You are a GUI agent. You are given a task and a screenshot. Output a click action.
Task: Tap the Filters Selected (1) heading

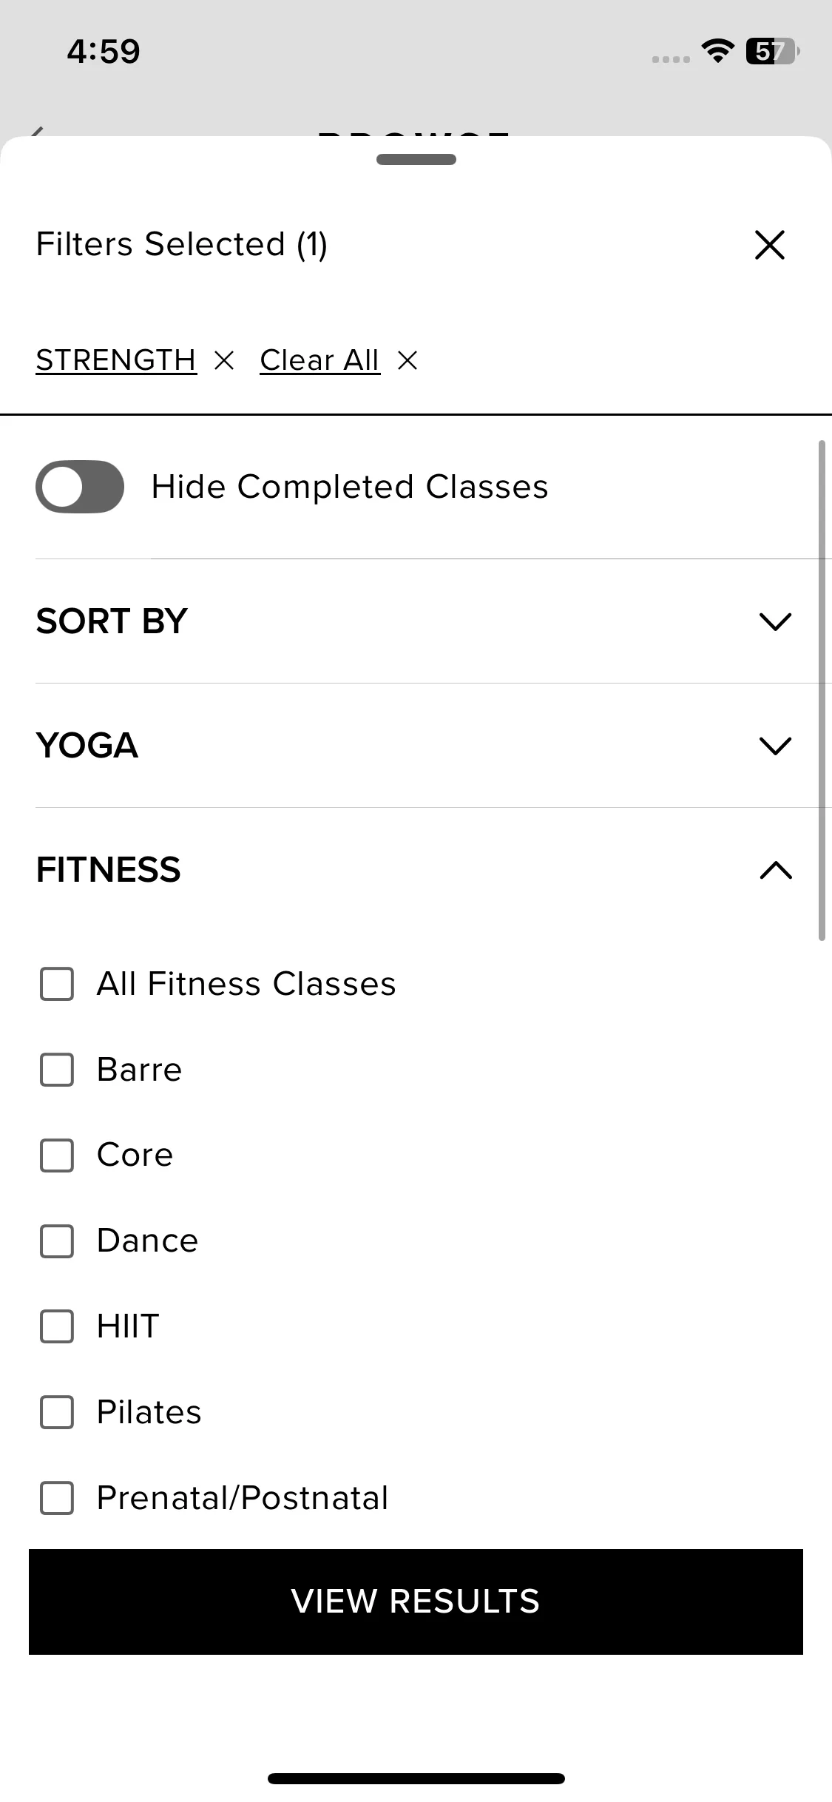(182, 245)
